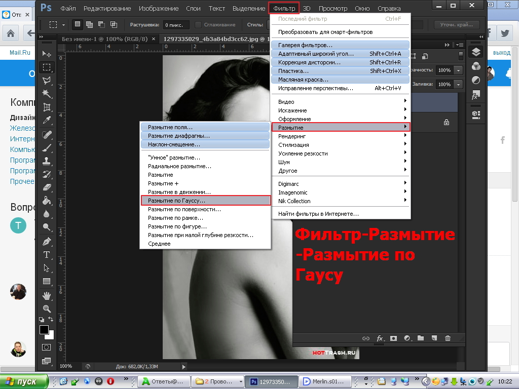Image resolution: width=519 pixels, height=389 pixels.
Task: Select the Hand tool
Action: pyautogui.click(x=47, y=295)
